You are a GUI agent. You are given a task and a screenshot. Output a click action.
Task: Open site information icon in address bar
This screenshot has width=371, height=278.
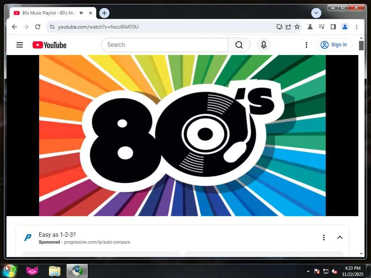coord(52,27)
